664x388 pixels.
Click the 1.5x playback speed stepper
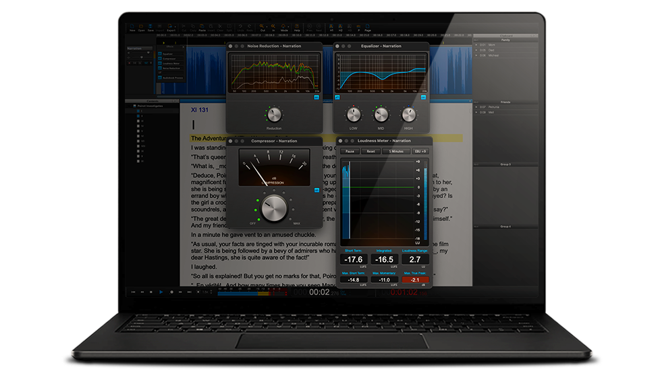211,292
